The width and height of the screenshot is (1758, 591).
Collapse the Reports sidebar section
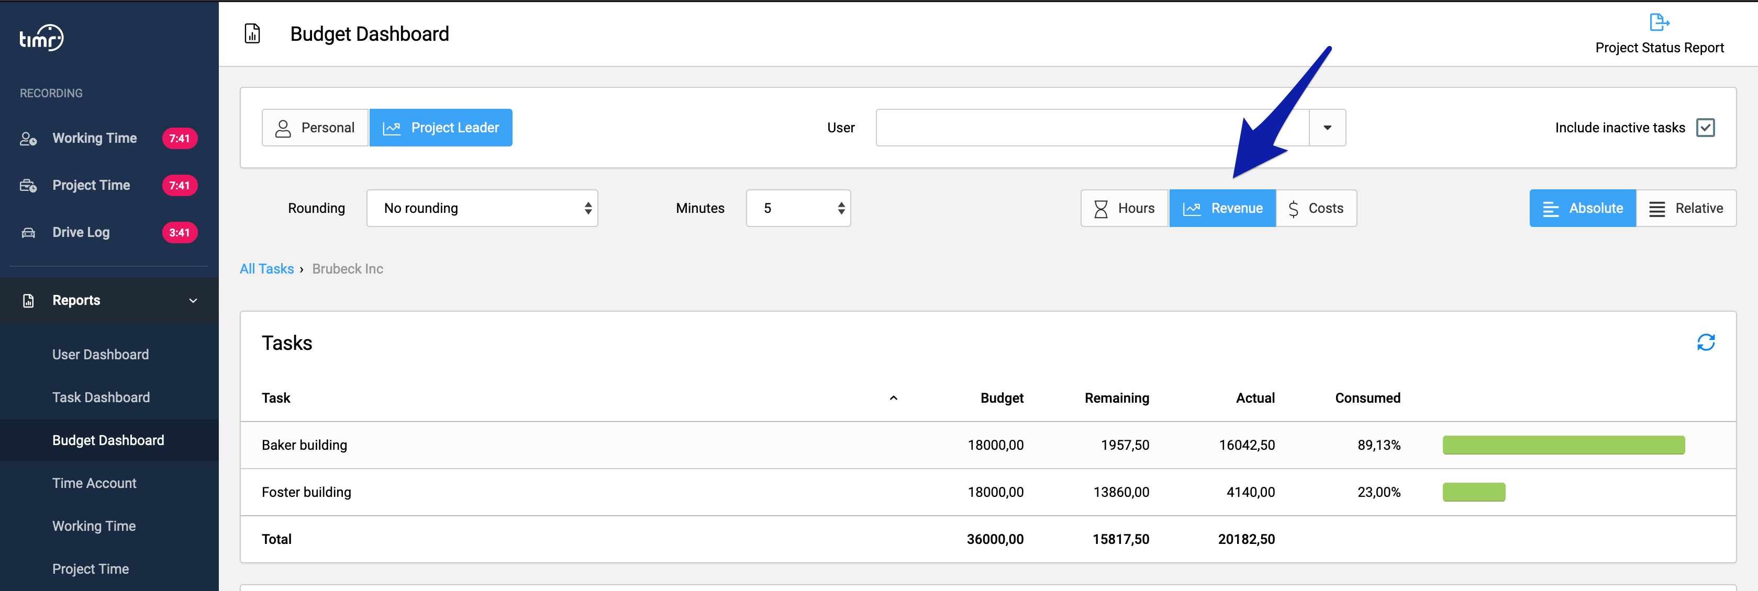click(193, 301)
